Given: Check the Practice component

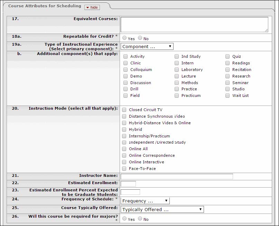Looking at the screenshot, I should tap(177, 89).
